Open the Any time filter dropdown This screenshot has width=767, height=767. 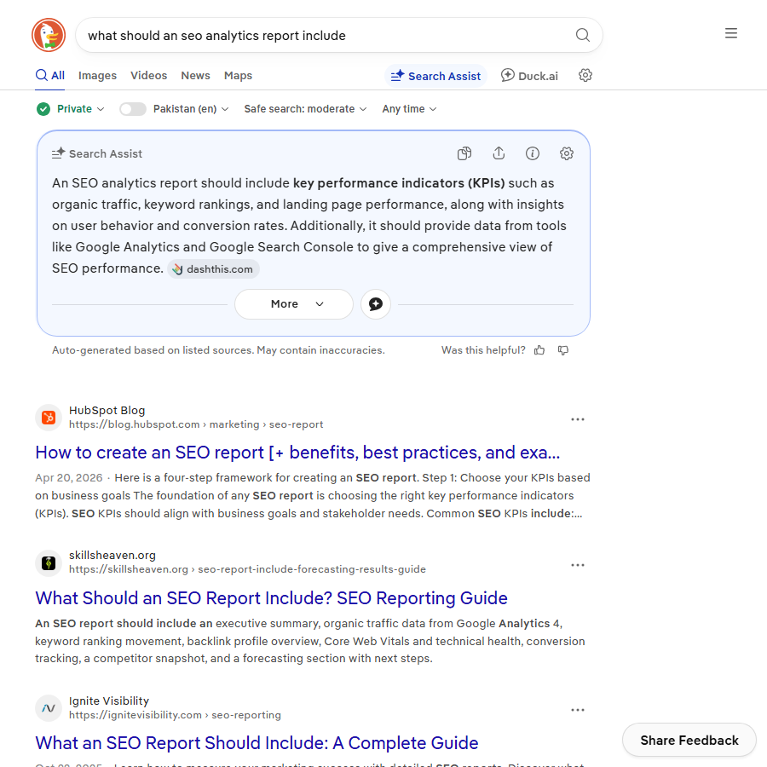409,109
